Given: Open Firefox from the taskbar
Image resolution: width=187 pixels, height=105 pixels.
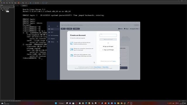Looking at the screenshot, I should click(105, 103).
